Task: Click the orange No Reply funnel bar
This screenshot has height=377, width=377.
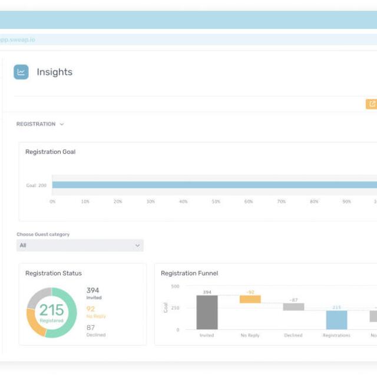Action: (250, 299)
